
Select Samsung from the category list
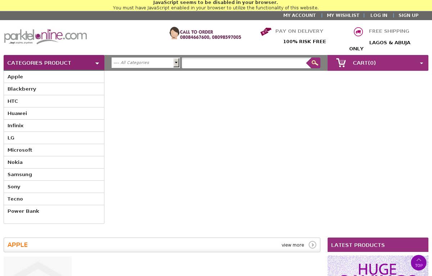point(20,174)
